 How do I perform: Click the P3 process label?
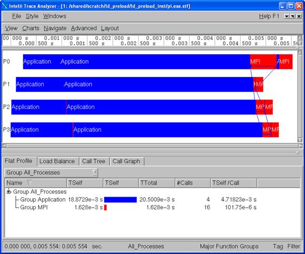6,130
